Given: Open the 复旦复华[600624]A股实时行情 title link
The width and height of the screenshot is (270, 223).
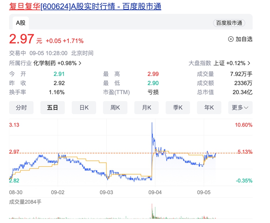Looking at the screenshot, I should click(85, 7).
